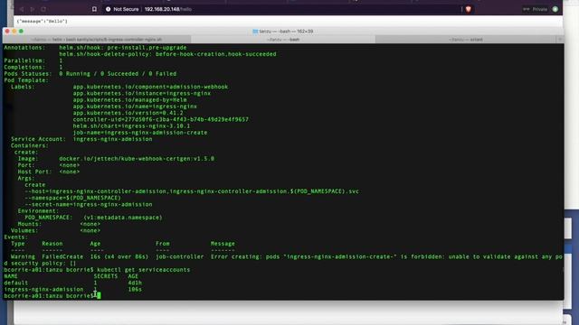579x325 pixels.
Task: Minimize the terminal with yellow button
Action: (14, 32)
